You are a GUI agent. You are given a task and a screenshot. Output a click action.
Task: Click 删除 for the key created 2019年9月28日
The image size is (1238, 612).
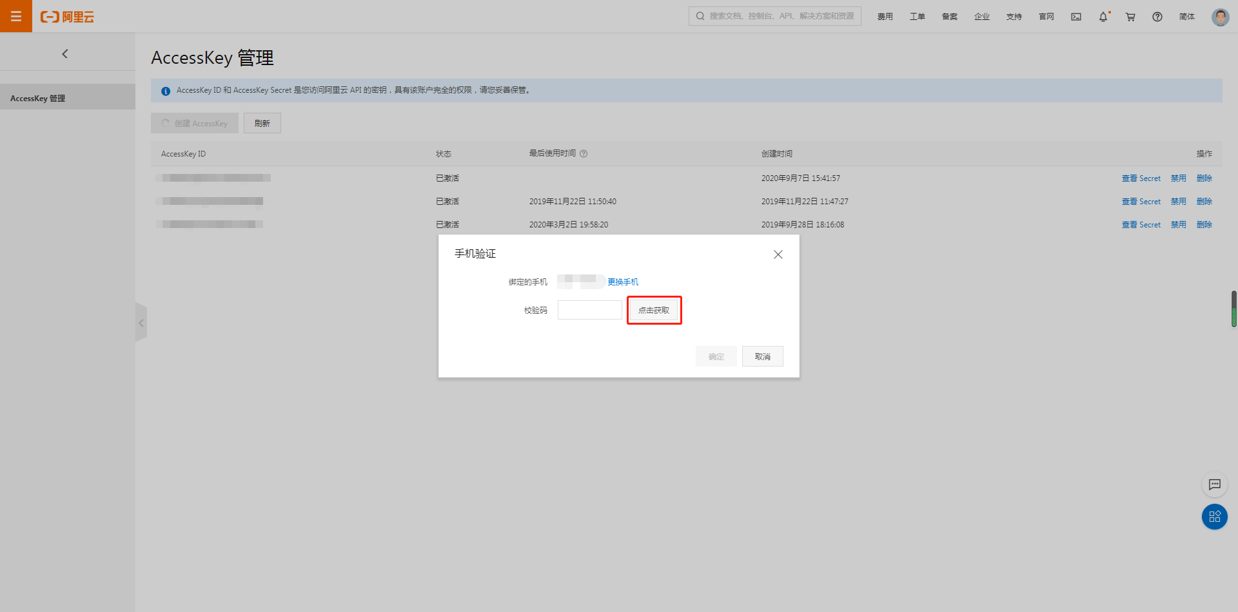click(1204, 225)
